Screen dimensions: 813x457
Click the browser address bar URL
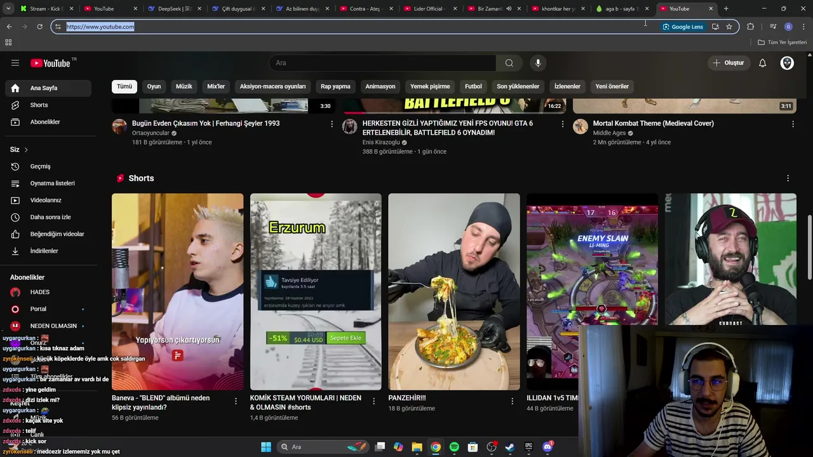100,27
